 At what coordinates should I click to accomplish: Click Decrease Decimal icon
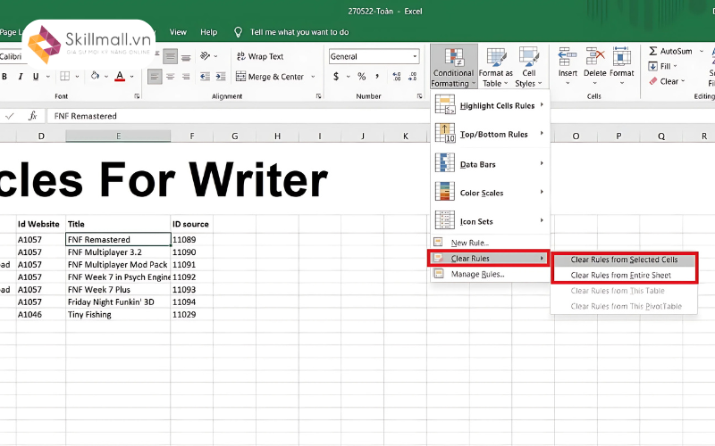(x=413, y=77)
